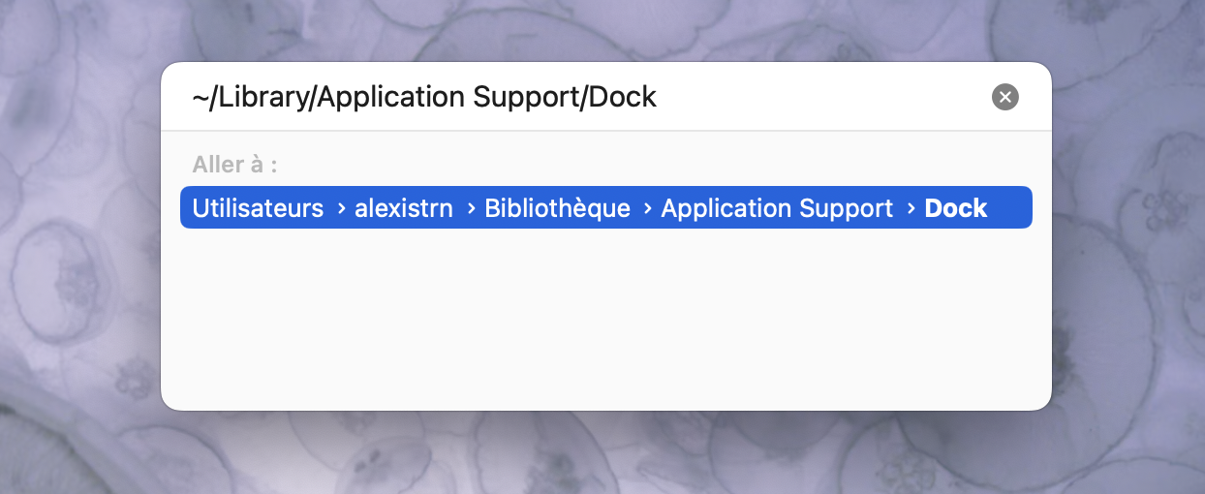This screenshot has width=1205, height=494.
Task: Click the blue row's empty right end
Action: tap(1010, 208)
